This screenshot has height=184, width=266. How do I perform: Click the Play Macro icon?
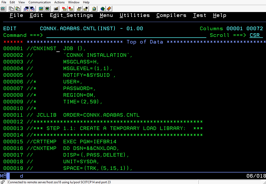(79, 9)
